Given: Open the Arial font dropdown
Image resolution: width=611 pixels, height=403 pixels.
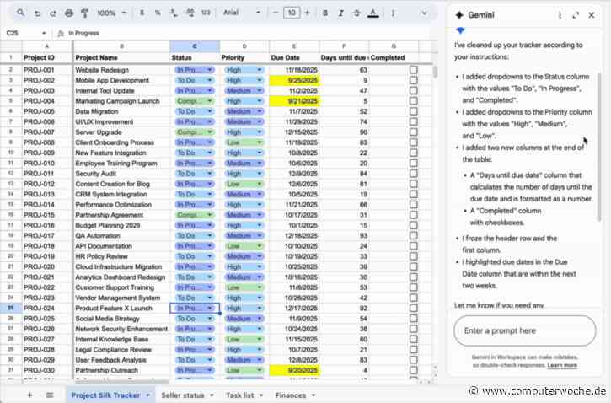Looking at the screenshot, I should (242, 13).
